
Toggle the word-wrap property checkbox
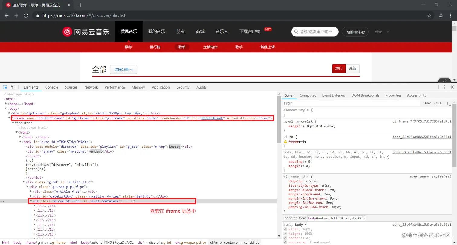tap(285, 242)
